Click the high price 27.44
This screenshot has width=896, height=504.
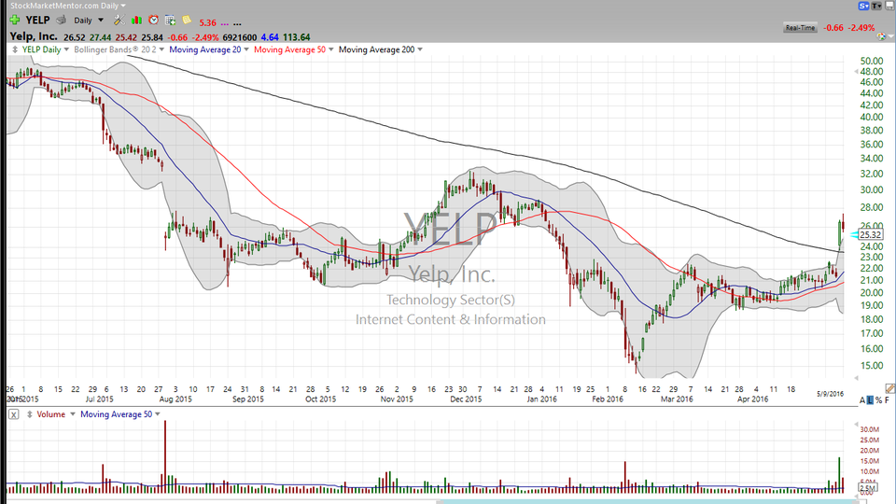click(100, 37)
